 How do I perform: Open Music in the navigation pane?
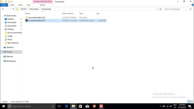click(x=10, y=39)
